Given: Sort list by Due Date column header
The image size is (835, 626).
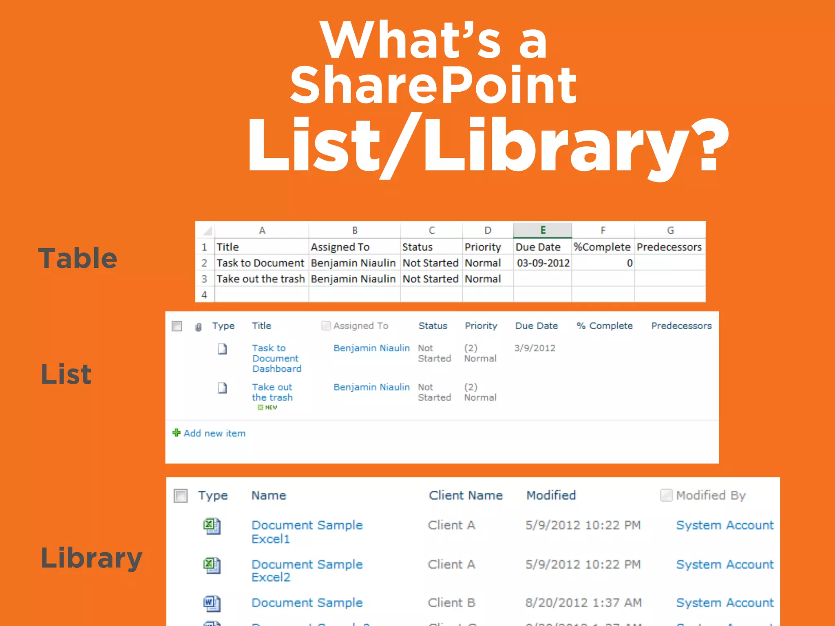Looking at the screenshot, I should [536, 326].
